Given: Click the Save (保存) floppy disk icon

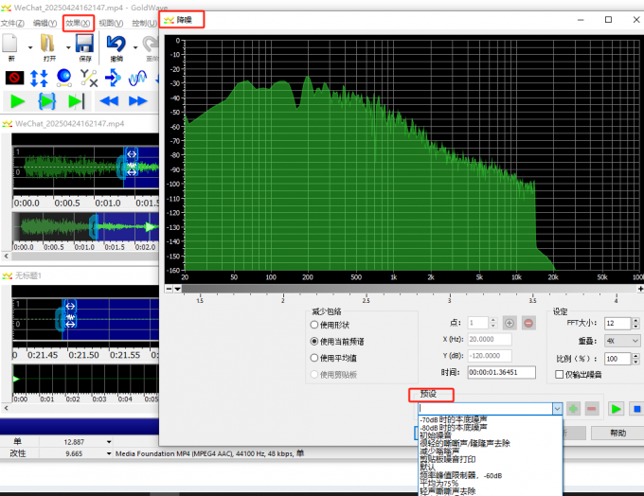Looking at the screenshot, I should [85, 44].
